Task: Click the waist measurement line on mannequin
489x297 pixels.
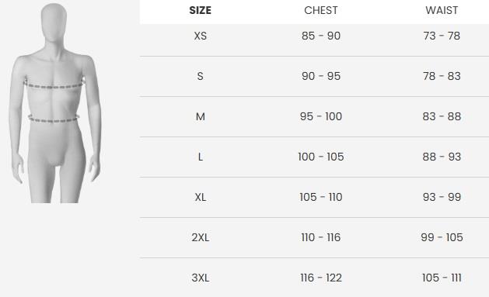Action: click(54, 119)
